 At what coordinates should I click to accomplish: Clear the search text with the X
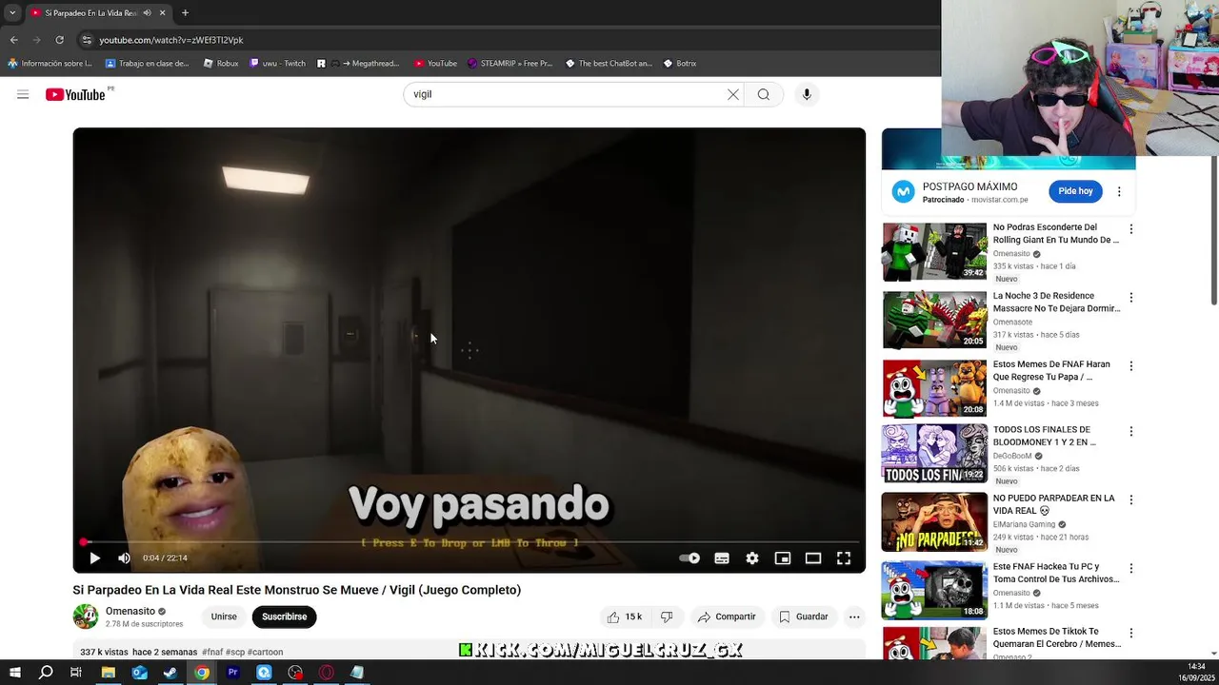[733, 94]
